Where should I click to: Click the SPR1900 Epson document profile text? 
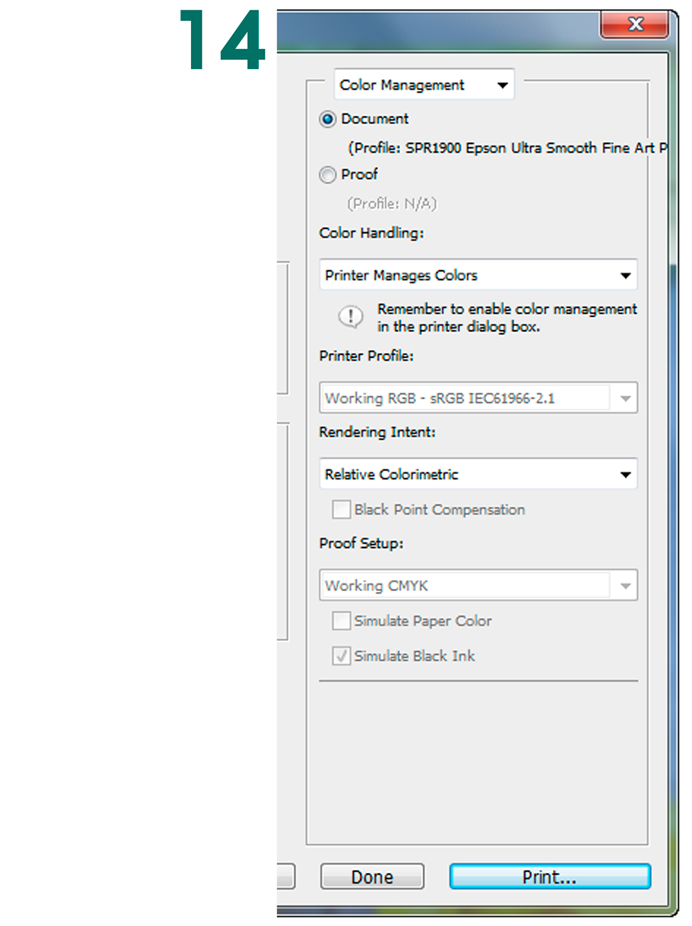coord(507,148)
